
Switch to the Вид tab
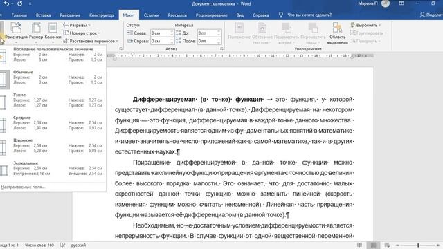240,15
